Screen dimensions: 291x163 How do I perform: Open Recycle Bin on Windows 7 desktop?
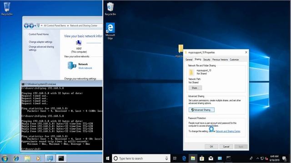point(7,9)
